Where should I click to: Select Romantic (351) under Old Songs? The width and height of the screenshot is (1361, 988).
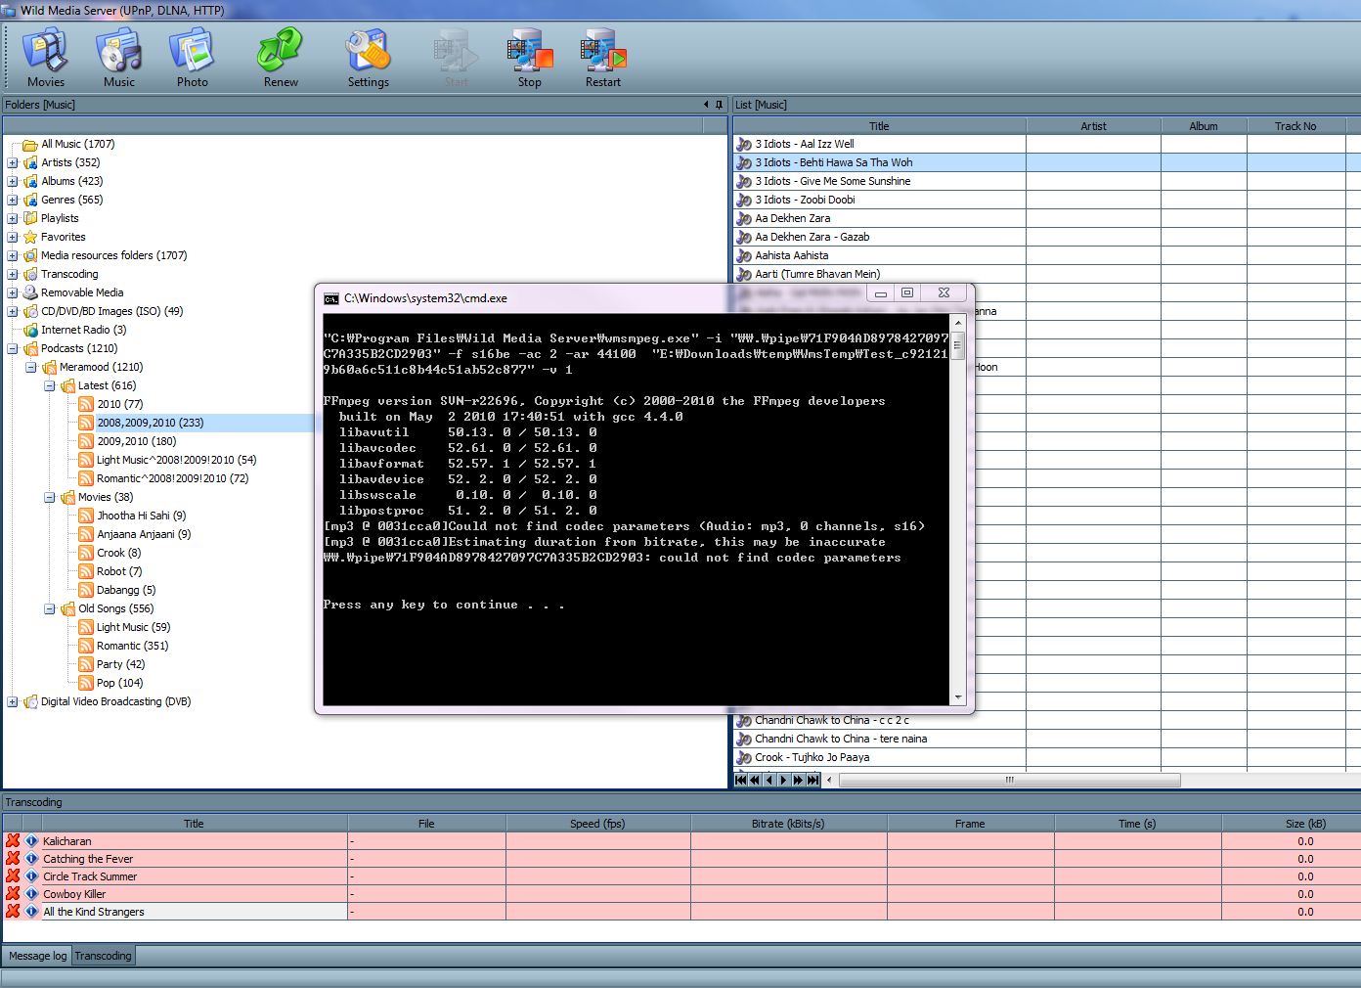(132, 646)
